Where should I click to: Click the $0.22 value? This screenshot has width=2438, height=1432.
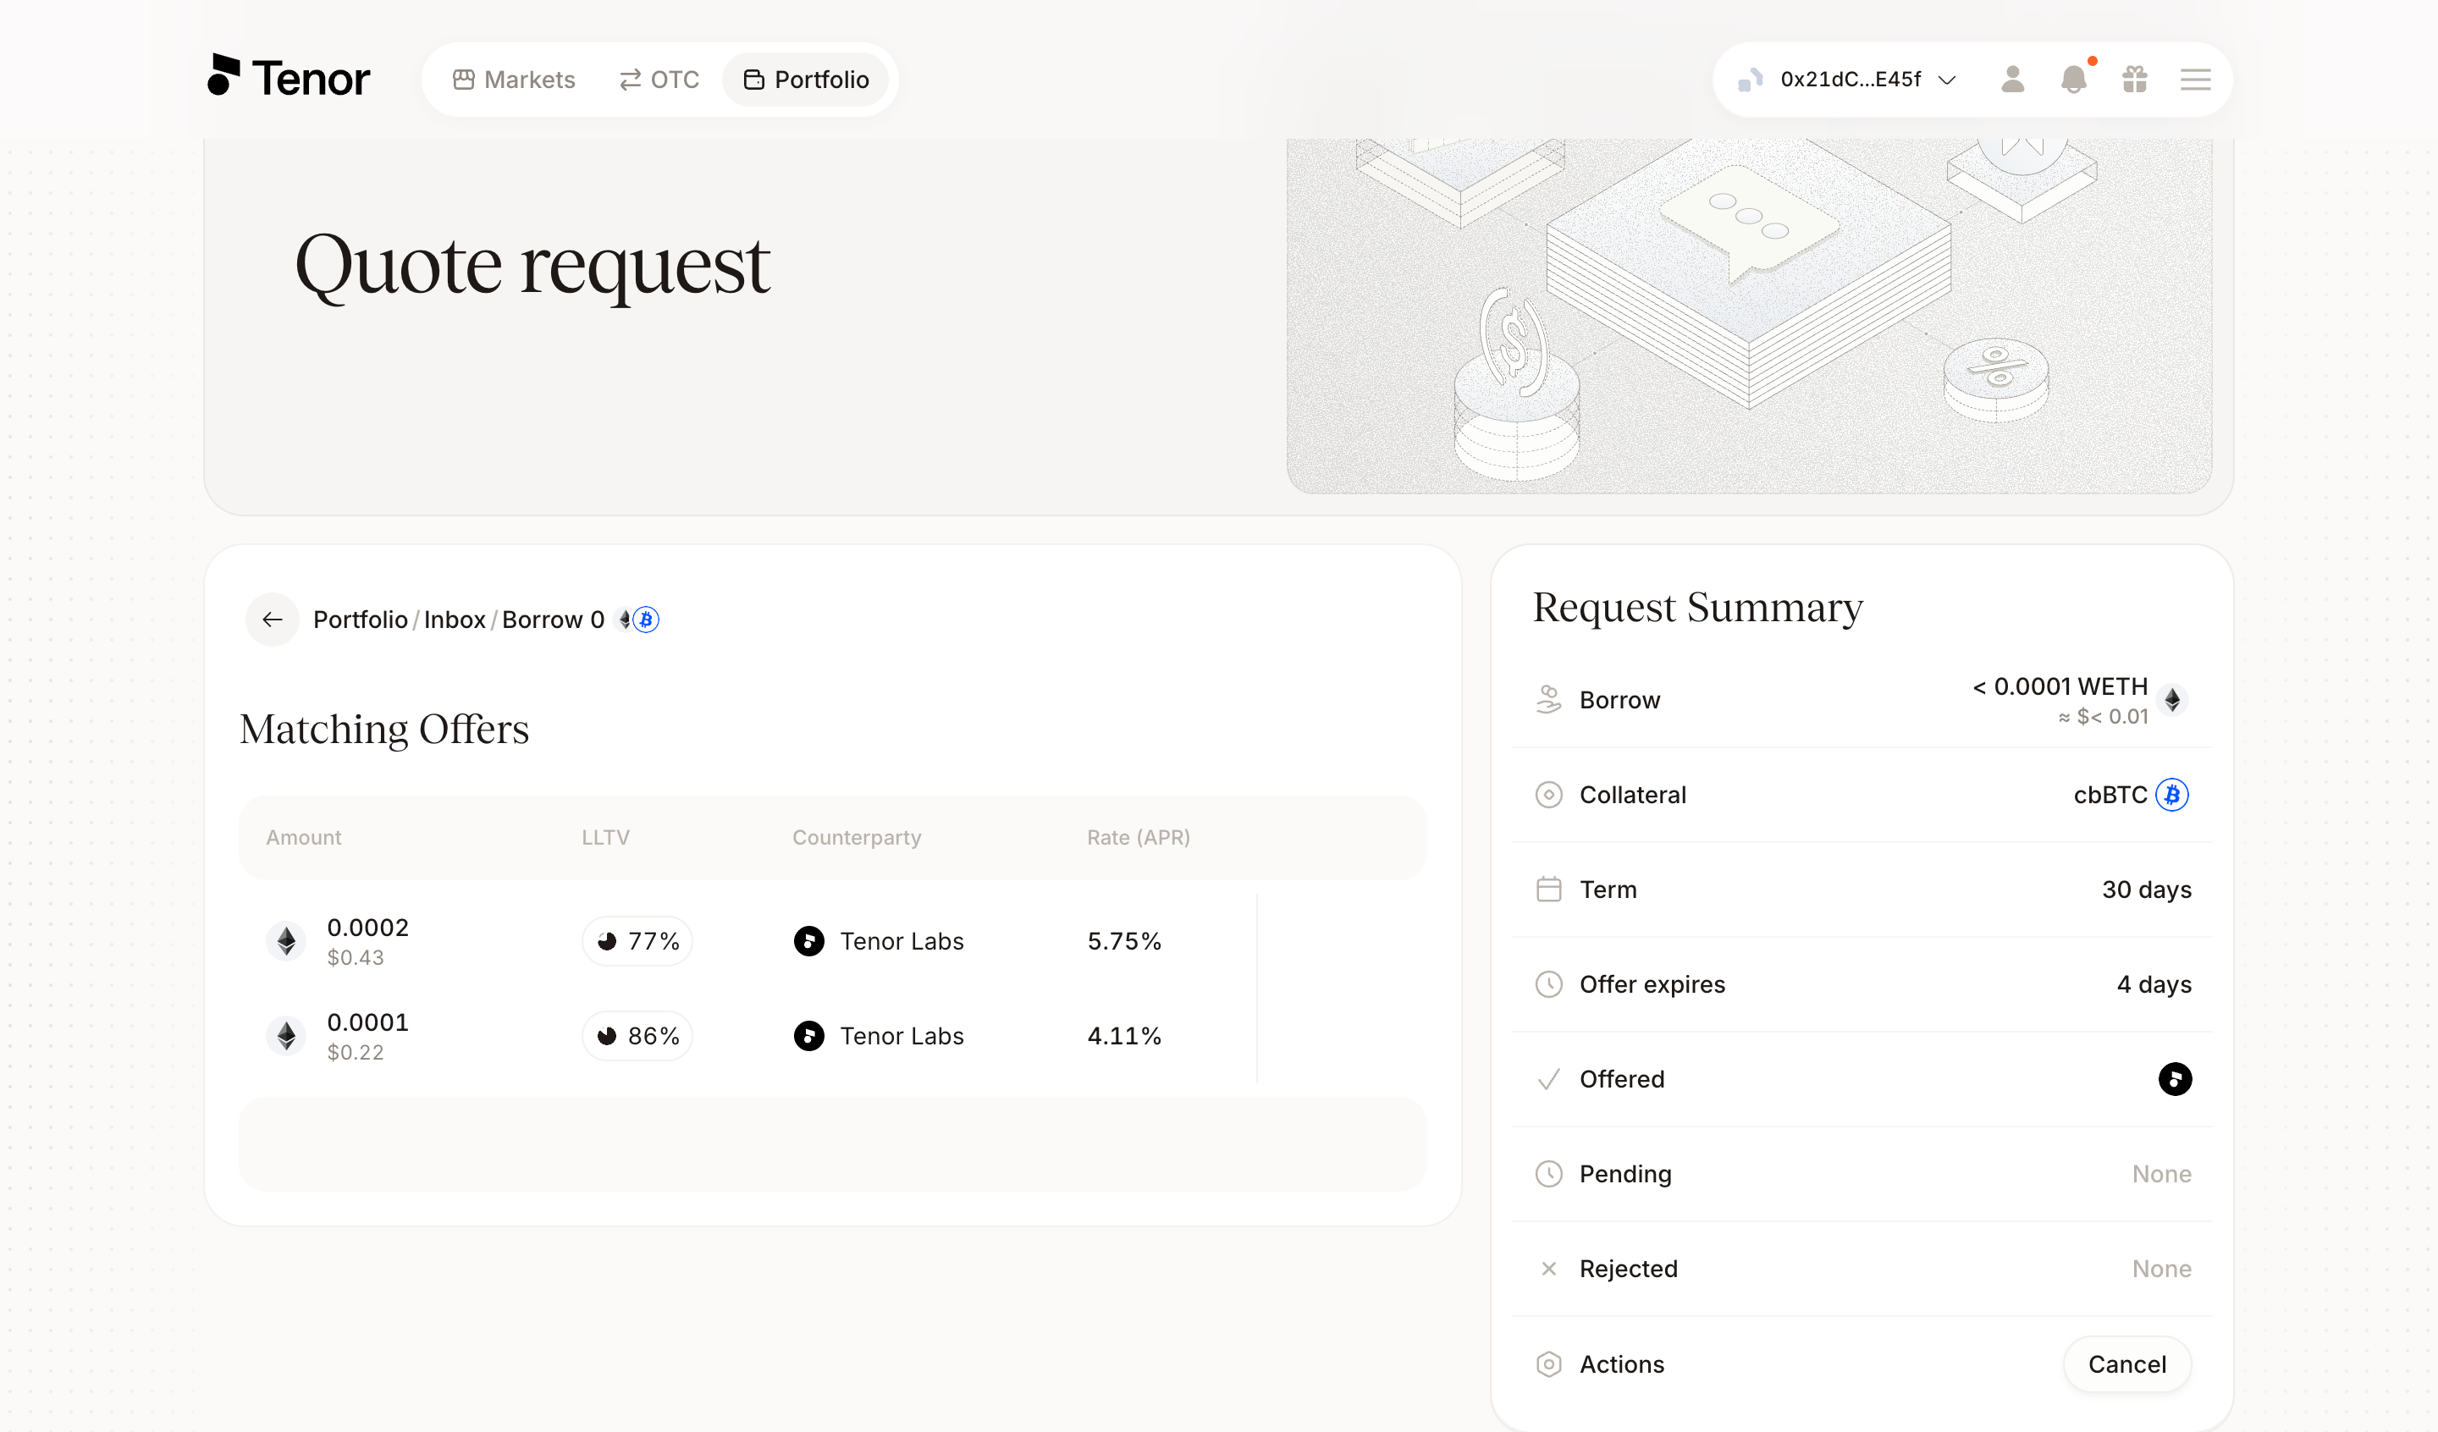[355, 1052]
